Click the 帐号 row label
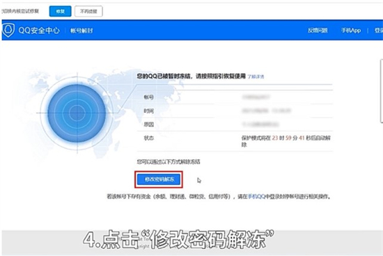This screenshot has width=383, height=256. 148,97
